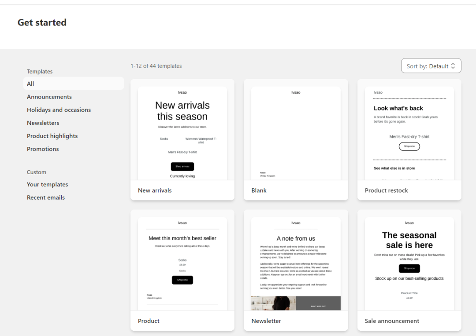This screenshot has width=476, height=336.
Task: Open Your templates under Custom
Action: [47, 184]
